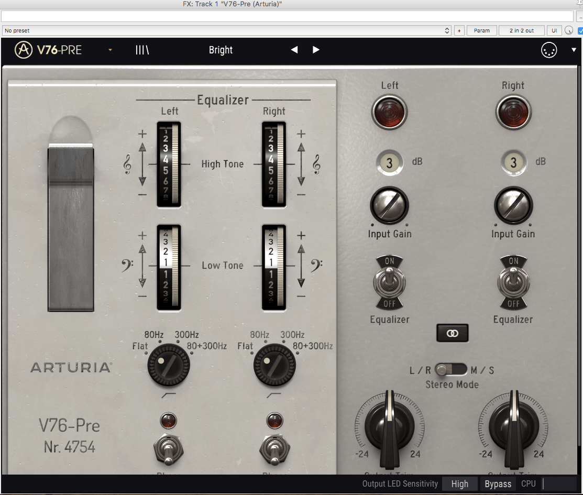Click the Left 3 dB gain display
Viewport: 583px width, 495px height.
tap(389, 162)
